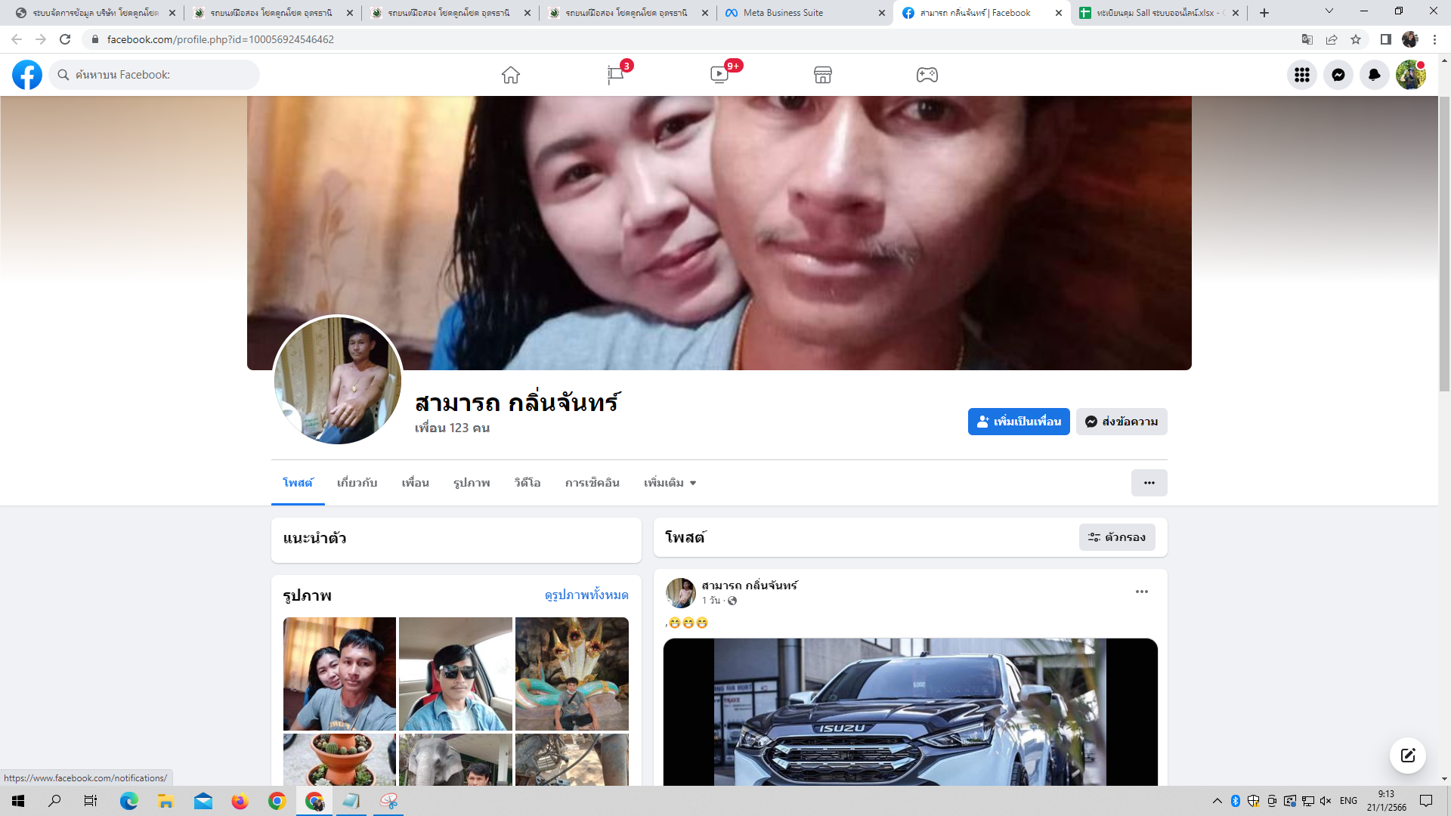
Task: Open post three-dot options menu
Action: click(x=1142, y=592)
